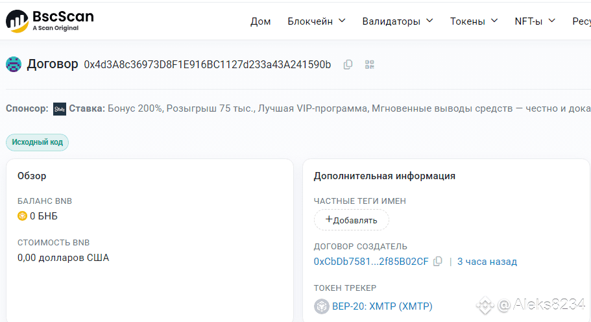Click the BNB coin icon
Screen dimensions: 591x322
click(x=22, y=216)
